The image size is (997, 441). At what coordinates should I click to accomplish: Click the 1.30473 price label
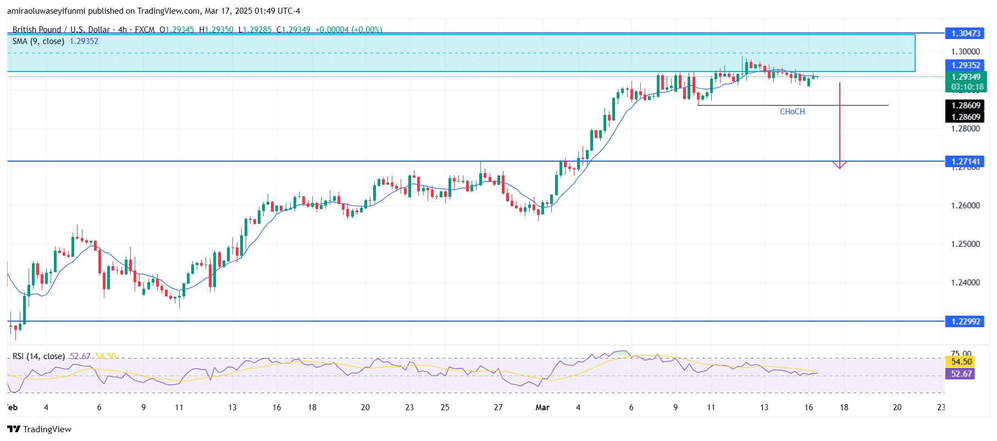pyautogui.click(x=966, y=34)
